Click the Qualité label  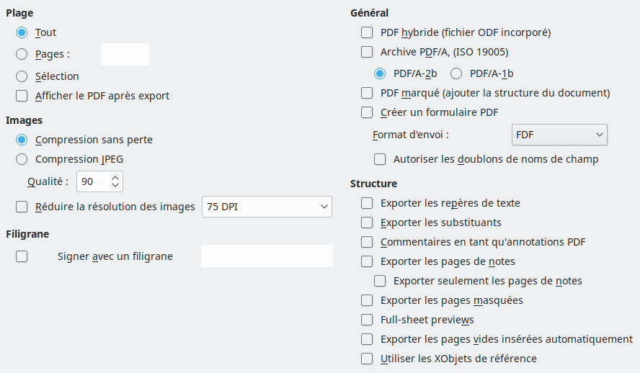[x=48, y=181]
